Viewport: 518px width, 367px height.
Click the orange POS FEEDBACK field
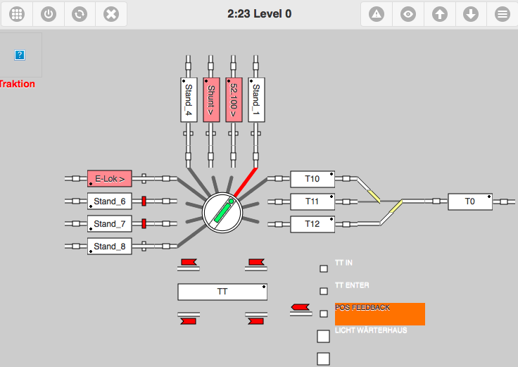[380, 314]
